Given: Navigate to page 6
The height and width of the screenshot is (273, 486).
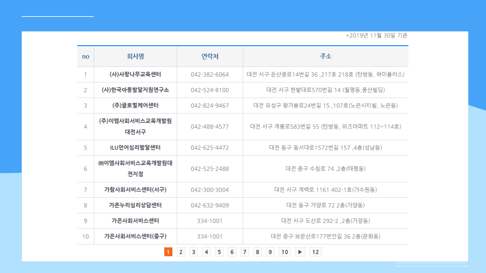Looking at the screenshot, I should coord(232,252).
